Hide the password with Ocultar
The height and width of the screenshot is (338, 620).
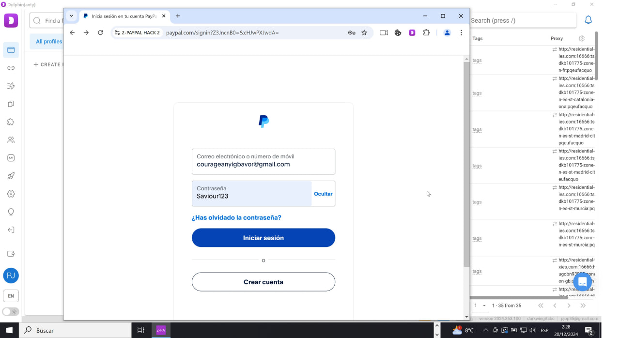pyautogui.click(x=323, y=194)
